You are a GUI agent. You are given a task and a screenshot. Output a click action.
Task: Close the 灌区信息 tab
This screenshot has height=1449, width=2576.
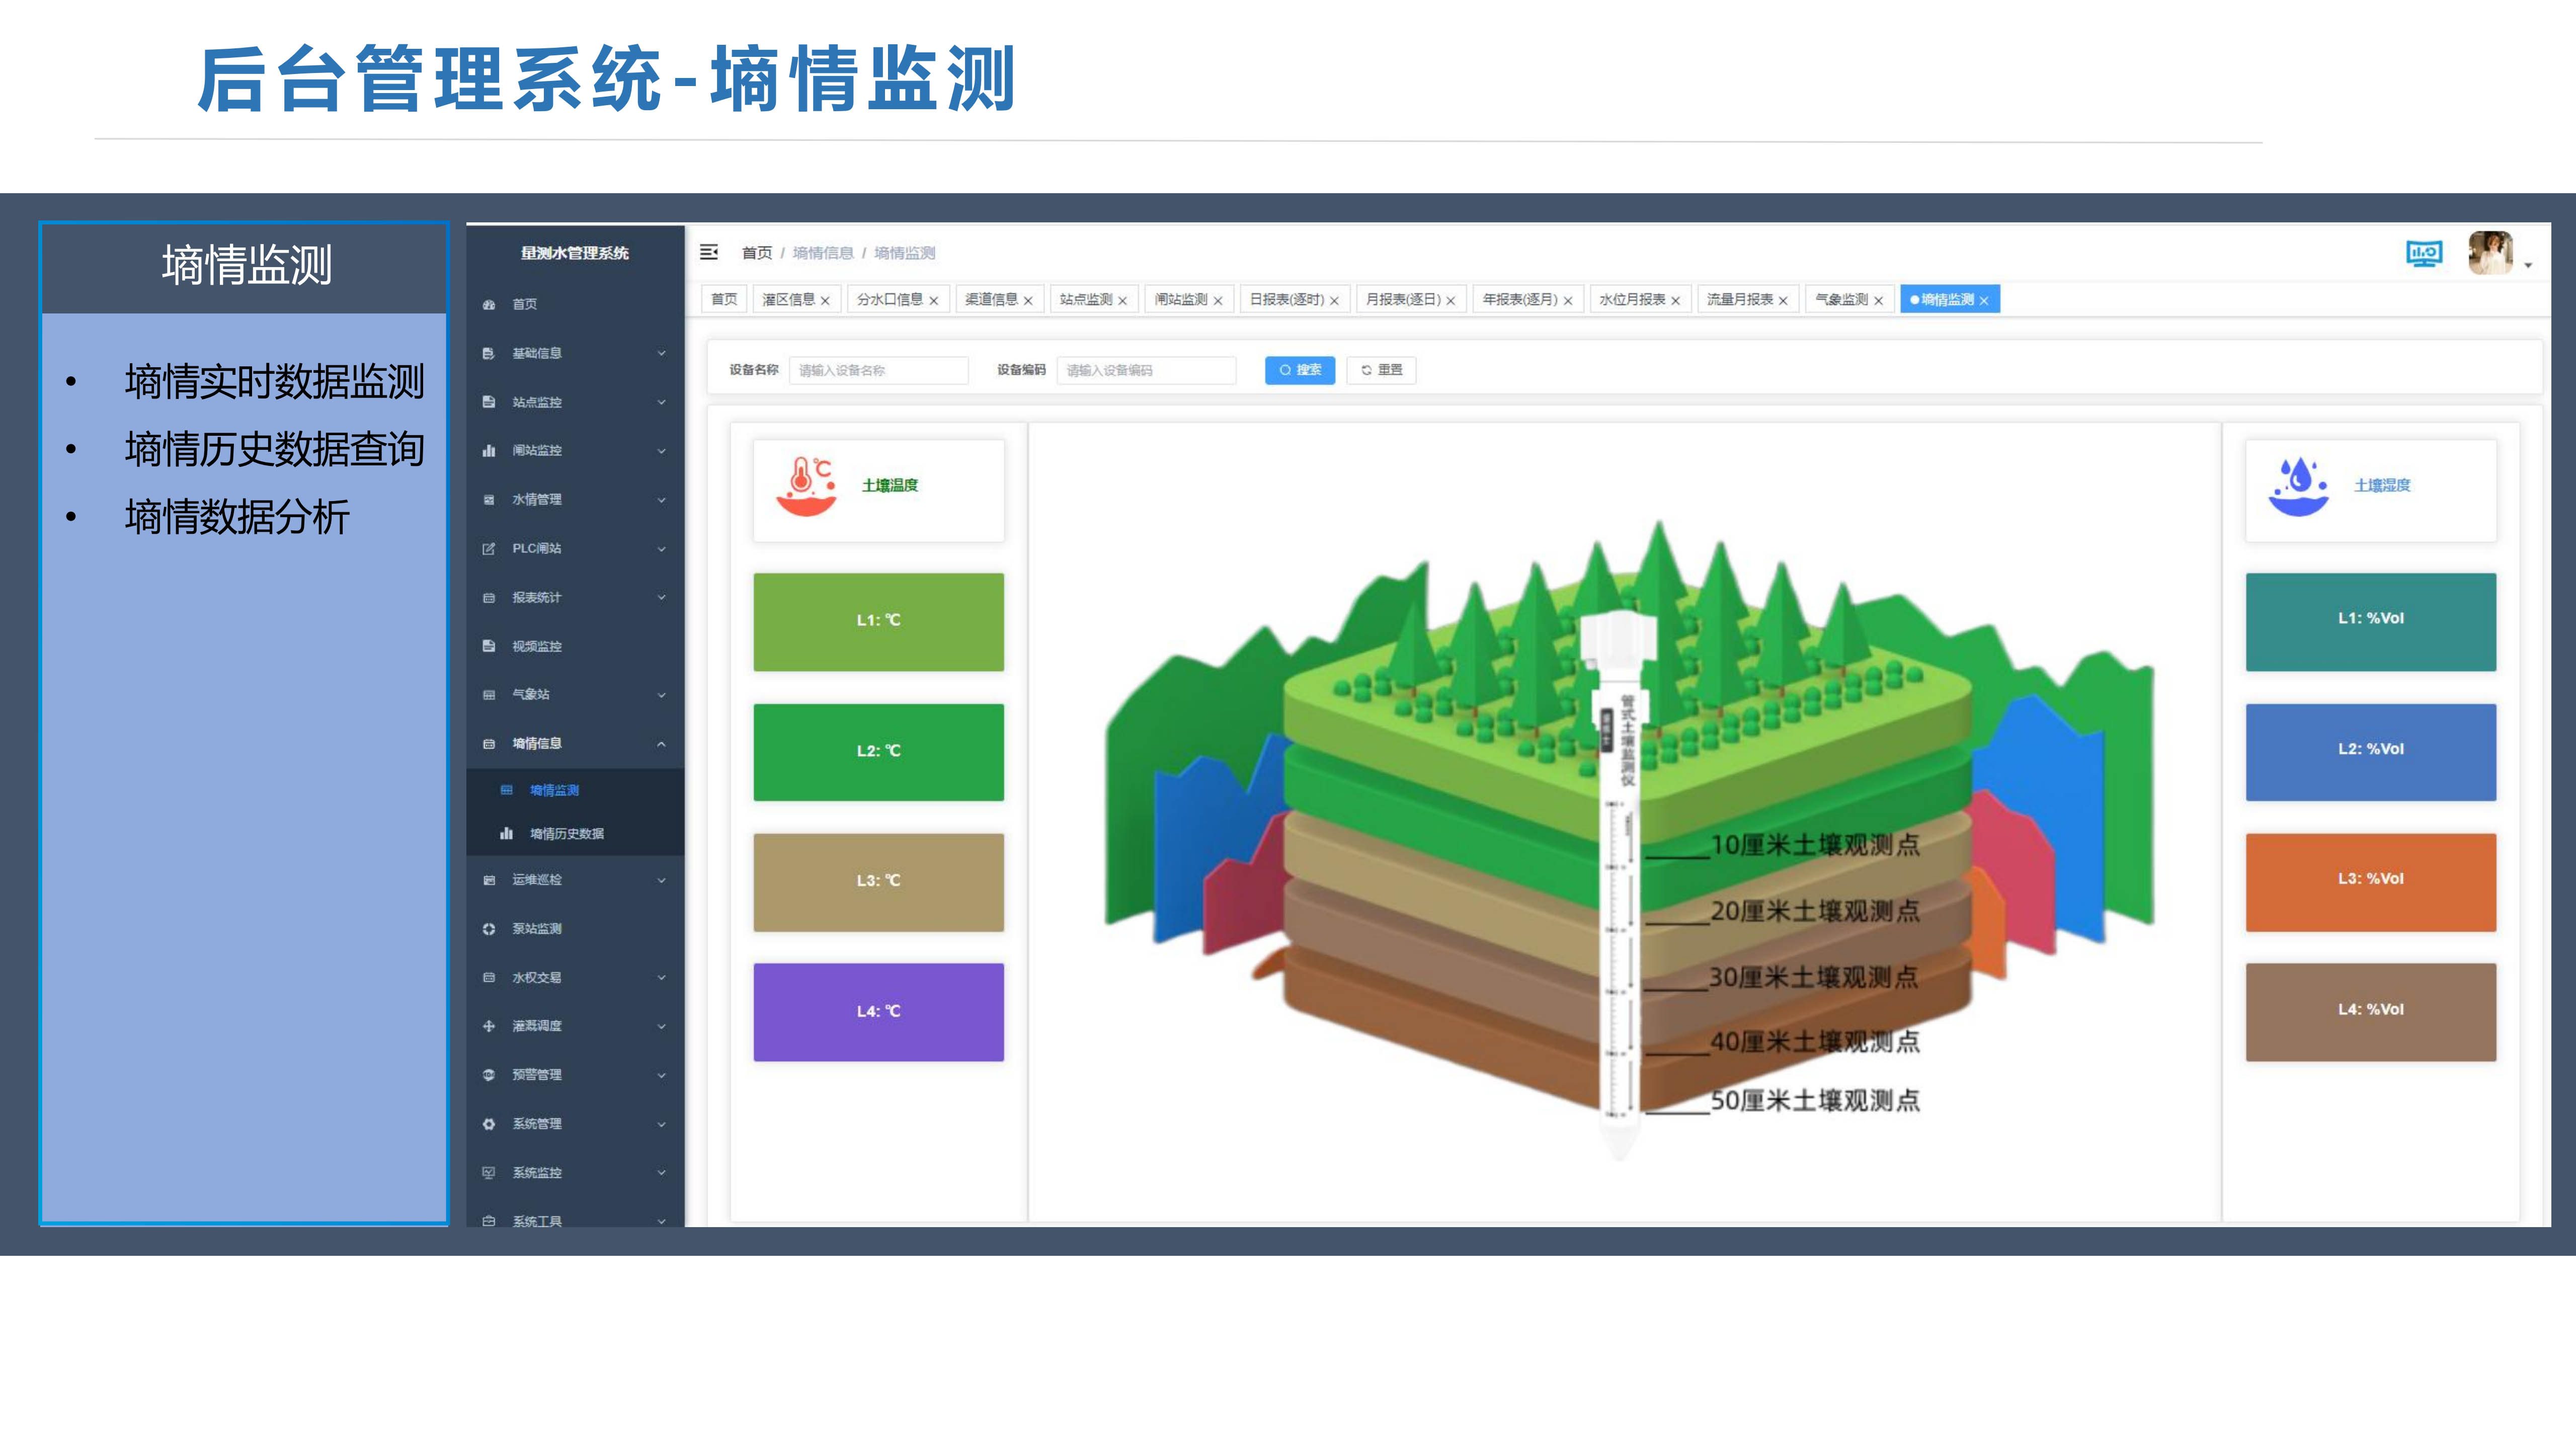pos(825,301)
